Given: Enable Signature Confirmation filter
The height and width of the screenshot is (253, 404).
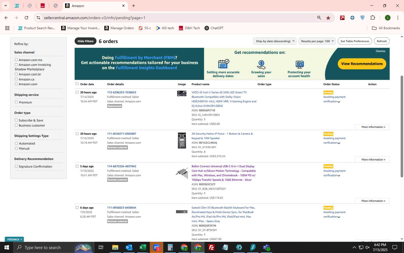Looking at the screenshot, I should 16,166.
